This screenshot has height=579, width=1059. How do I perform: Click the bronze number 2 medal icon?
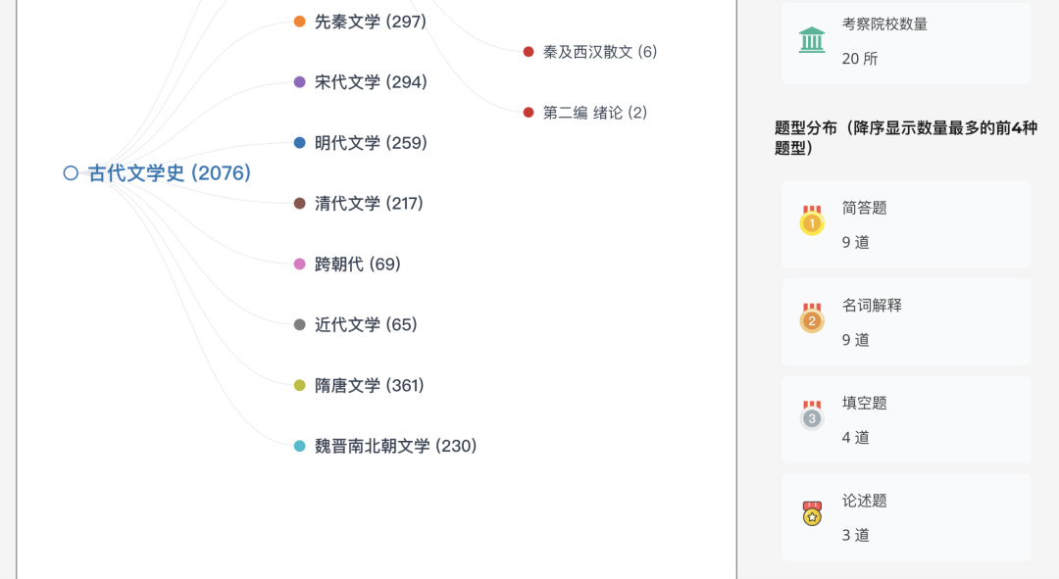(812, 317)
